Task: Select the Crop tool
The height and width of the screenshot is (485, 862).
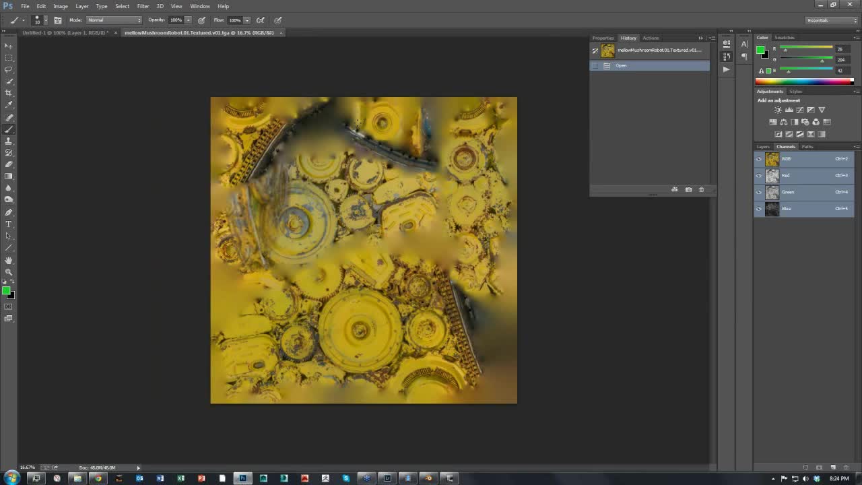Action: point(9,93)
